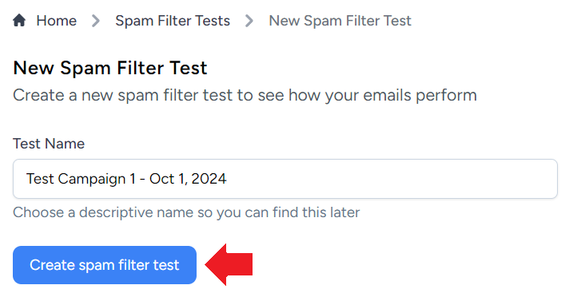Click 'emails perform' in the page description
Image resolution: width=569 pixels, height=297 pixels.
pos(420,95)
